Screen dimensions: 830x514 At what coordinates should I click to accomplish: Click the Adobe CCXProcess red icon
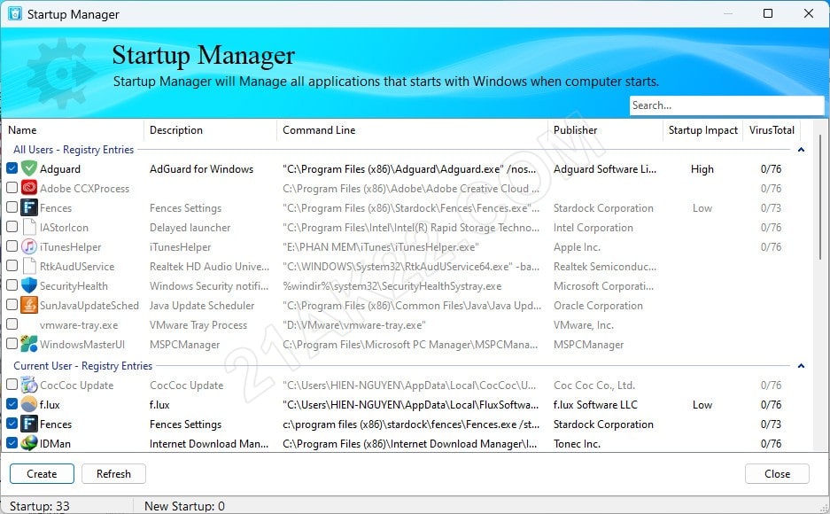(x=29, y=189)
